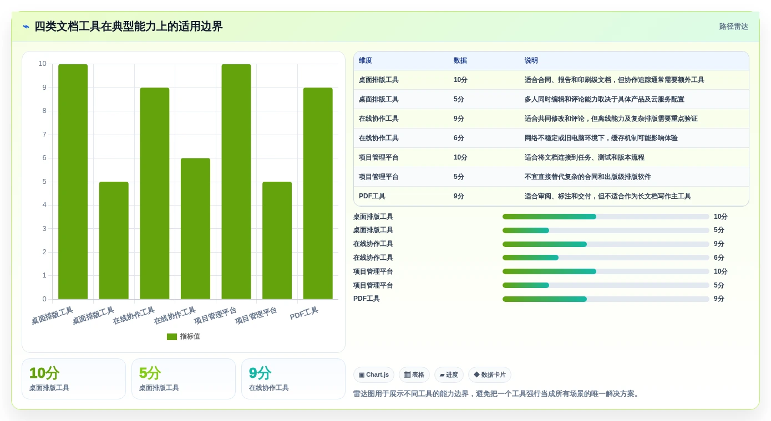Click the PDF工具 9分 progress bar
Viewport: 771px width, 421px height.
[x=606, y=299]
